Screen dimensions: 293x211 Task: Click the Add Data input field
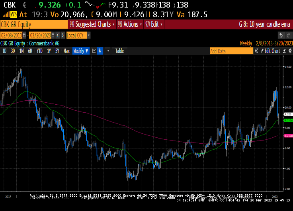[x=231, y=51]
